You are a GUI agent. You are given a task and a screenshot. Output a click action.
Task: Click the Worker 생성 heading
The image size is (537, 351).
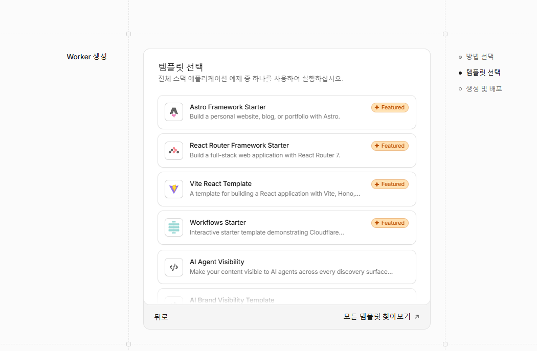tap(86, 57)
